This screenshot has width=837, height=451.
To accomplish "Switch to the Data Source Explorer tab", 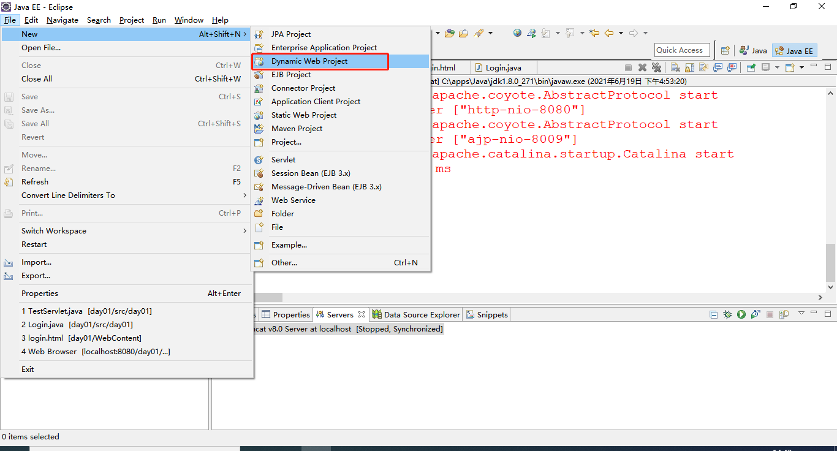I will click(x=417, y=315).
